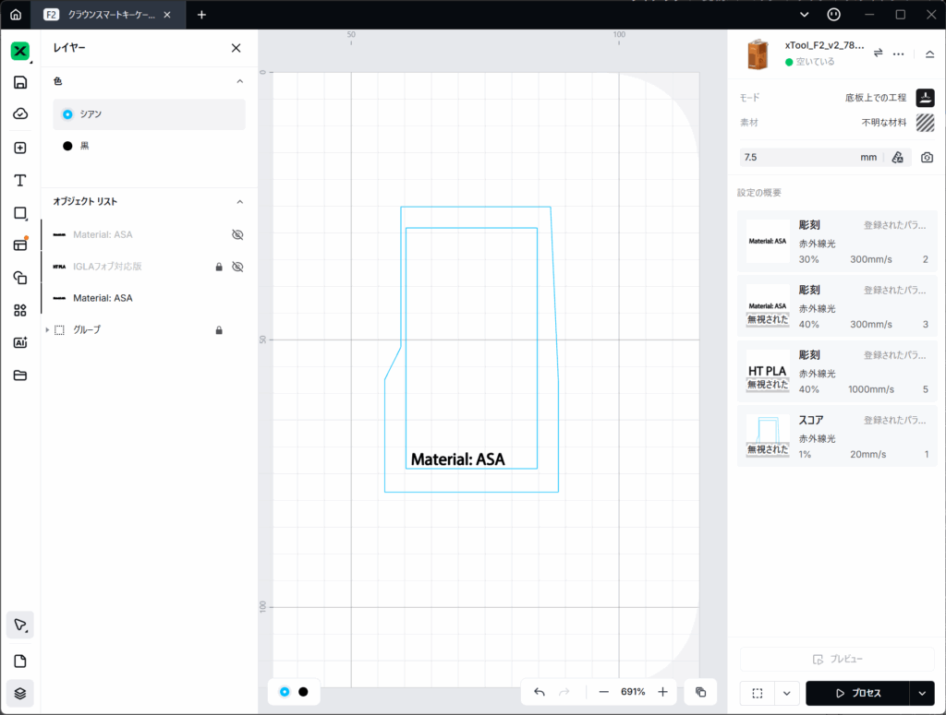Screen dimensions: 946x715
Task: Collapse the 色 color section
Action: 240,81
